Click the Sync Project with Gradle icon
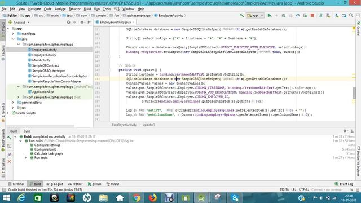Viewport: 361px width, 203px height. click(x=321, y=15)
